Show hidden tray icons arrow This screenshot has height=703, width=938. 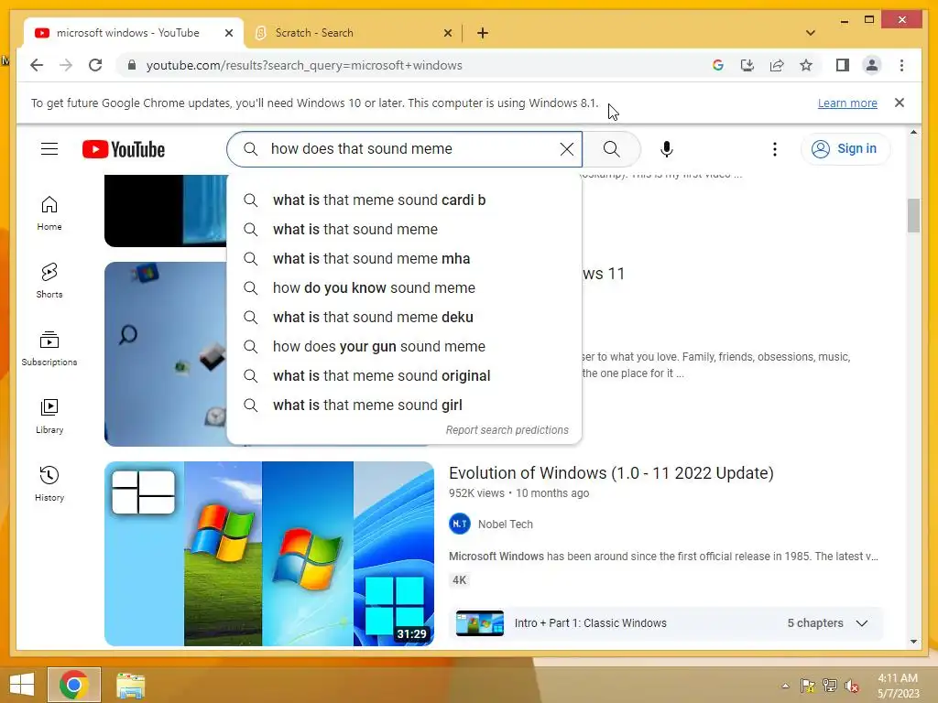click(785, 686)
